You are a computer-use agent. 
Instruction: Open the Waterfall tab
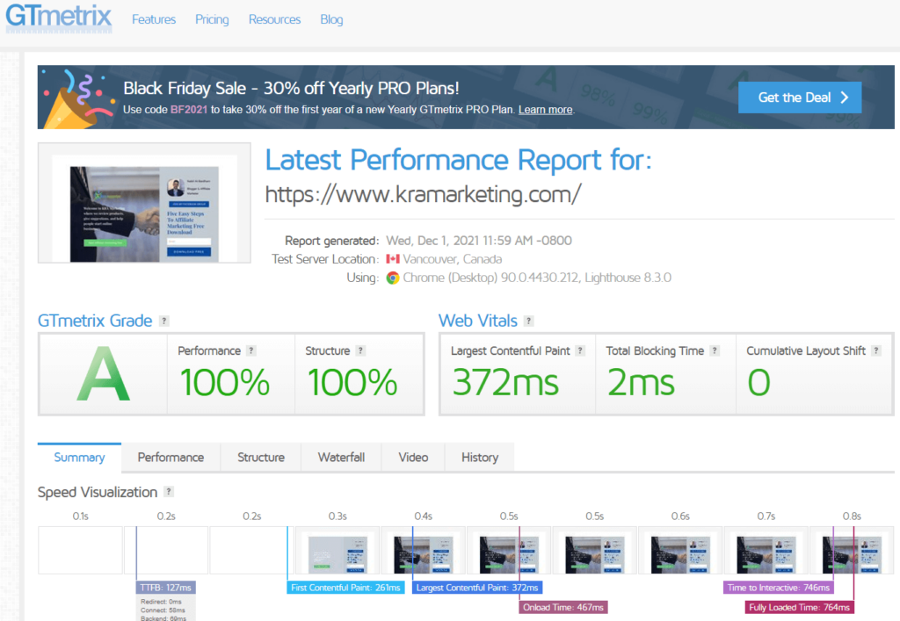[x=341, y=457]
